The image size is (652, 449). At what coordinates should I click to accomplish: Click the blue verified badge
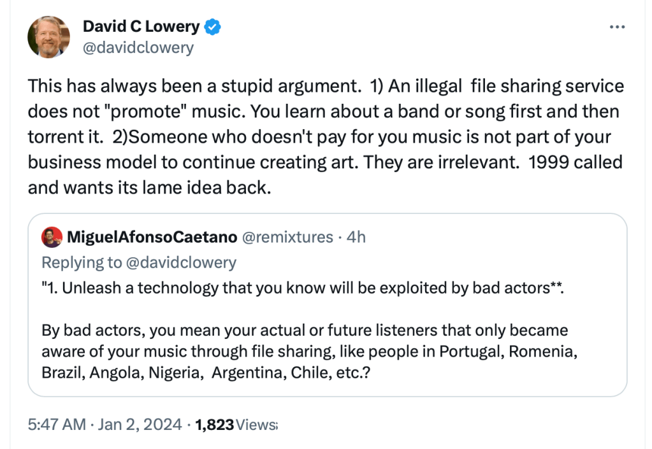coord(213,27)
